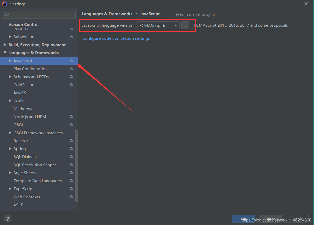Click the '...' button next to language version
The width and height of the screenshot is (314, 225).
185,25
